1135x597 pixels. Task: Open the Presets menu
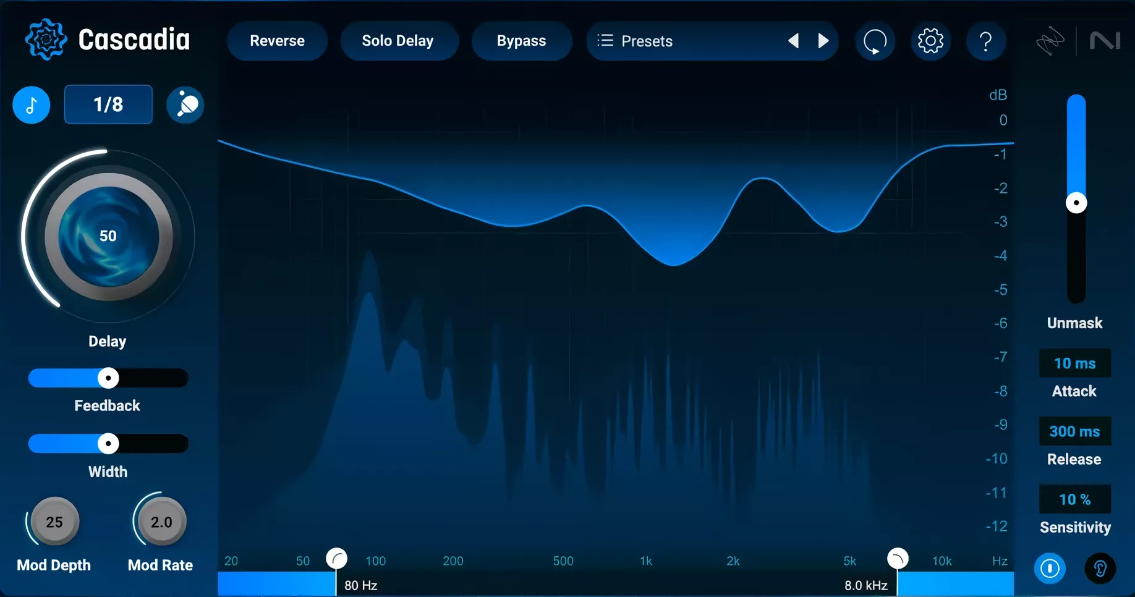coord(646,41)
